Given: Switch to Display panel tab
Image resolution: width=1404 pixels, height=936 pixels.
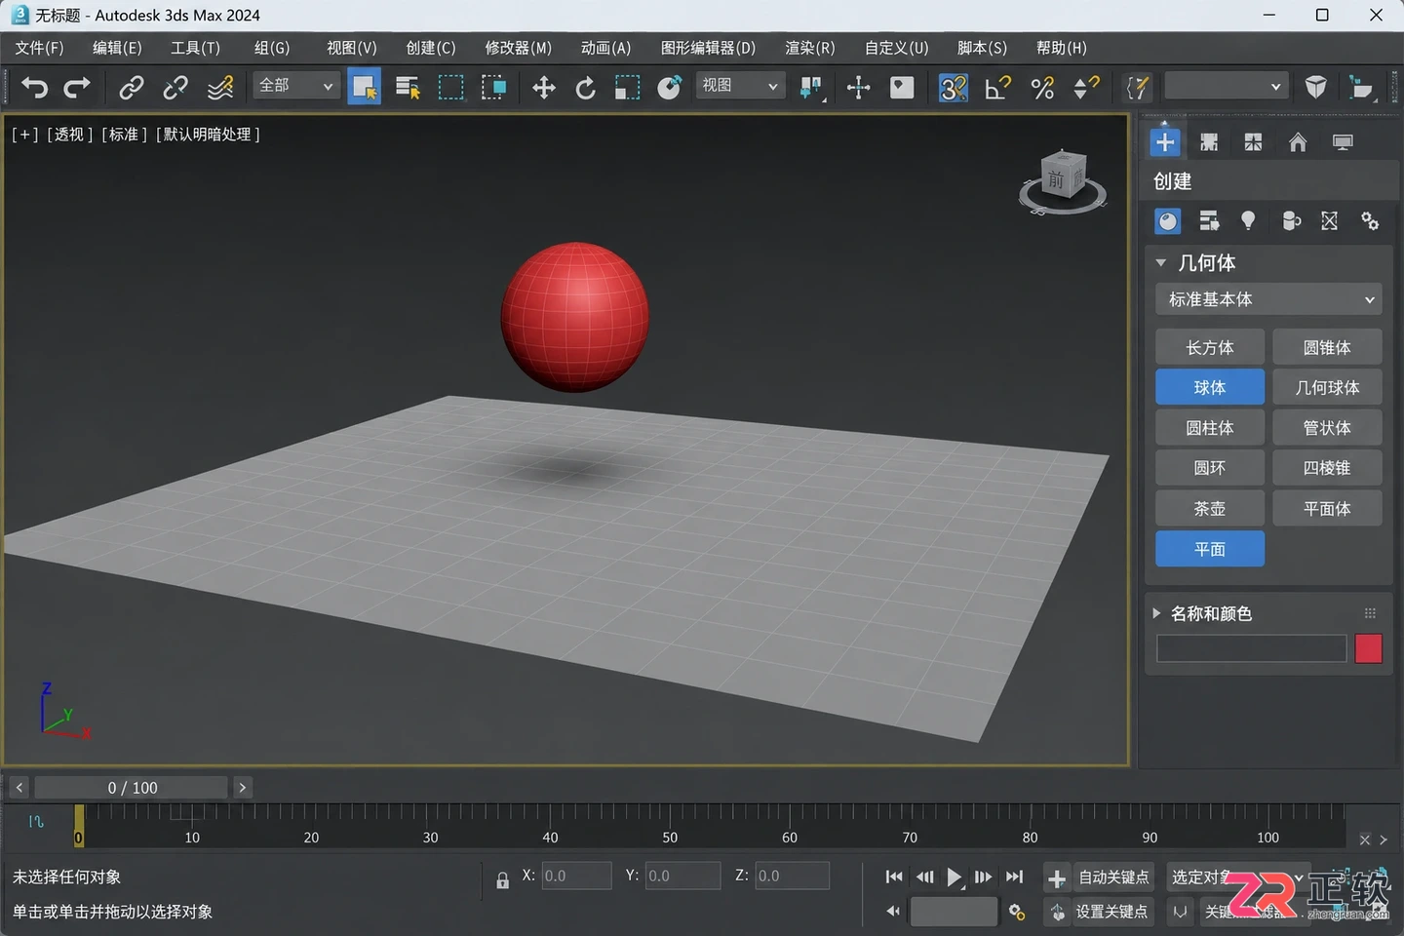Looking at the screenshot, I should coord(1343,142).
